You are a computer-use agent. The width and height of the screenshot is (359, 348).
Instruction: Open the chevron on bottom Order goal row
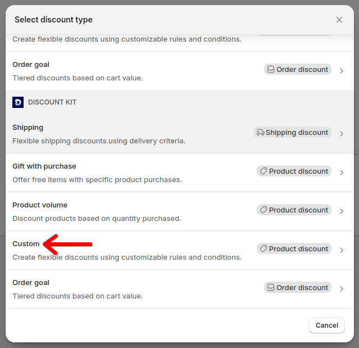pos(342,288)
